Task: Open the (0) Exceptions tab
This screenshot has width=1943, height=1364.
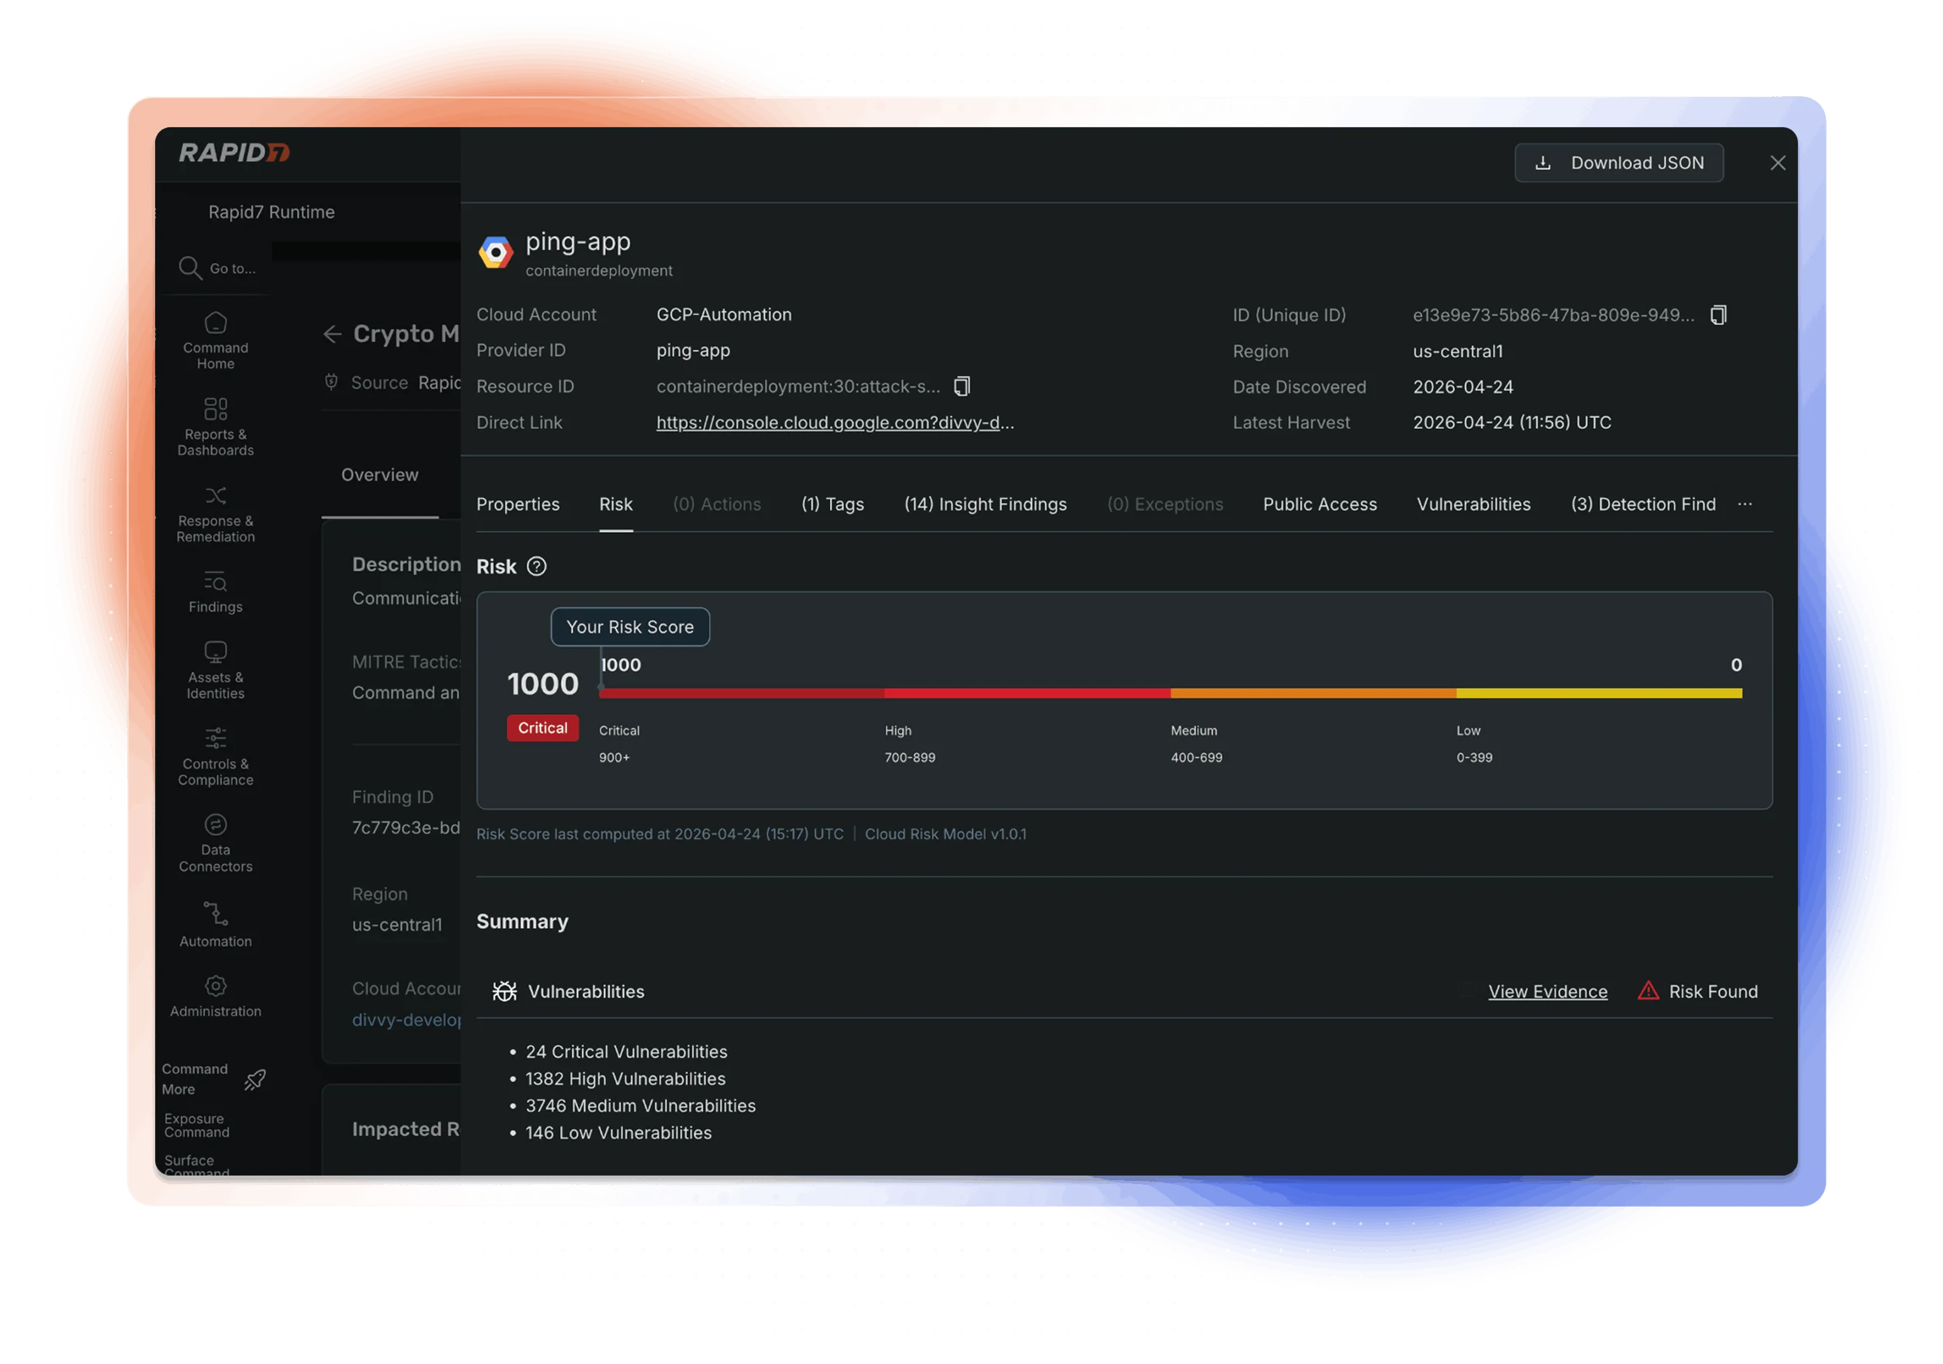Action: point(1164,504)
